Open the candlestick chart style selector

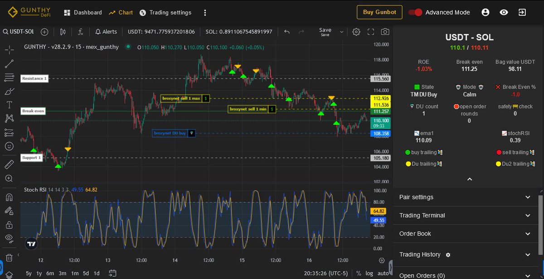pyautogui.click(x=63, y=32)
